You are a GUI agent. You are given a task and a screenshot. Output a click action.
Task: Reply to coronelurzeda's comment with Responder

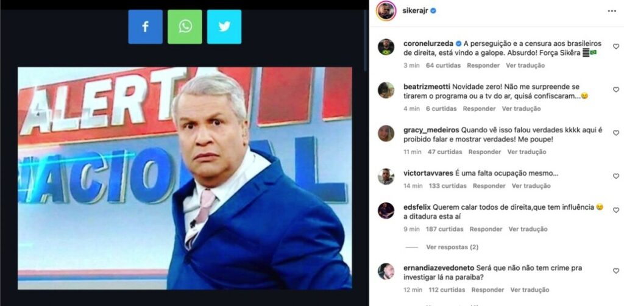[x=483, y=65]
